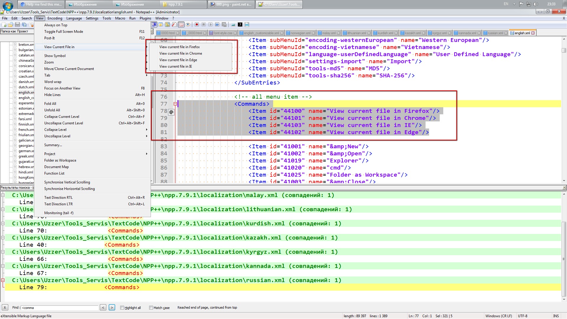Switch to the norwegian.xml tab
567x319 pixels.
tap(300, 33)
